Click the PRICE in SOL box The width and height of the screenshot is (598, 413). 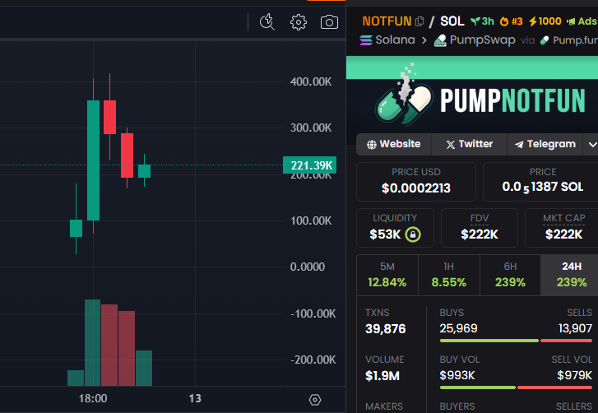click(x=541, y=182)
